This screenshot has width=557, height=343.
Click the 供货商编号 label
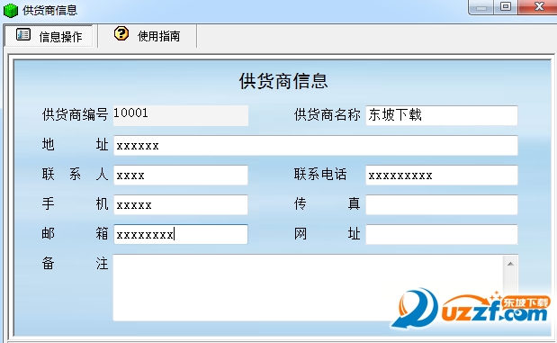75,115
